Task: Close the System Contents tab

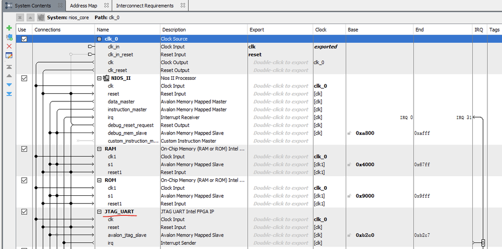Action: pos(60,6)
